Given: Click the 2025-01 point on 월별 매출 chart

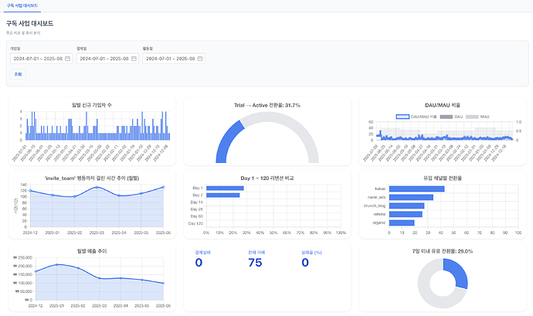Looking at the screenshot, I should pos(56,265).
